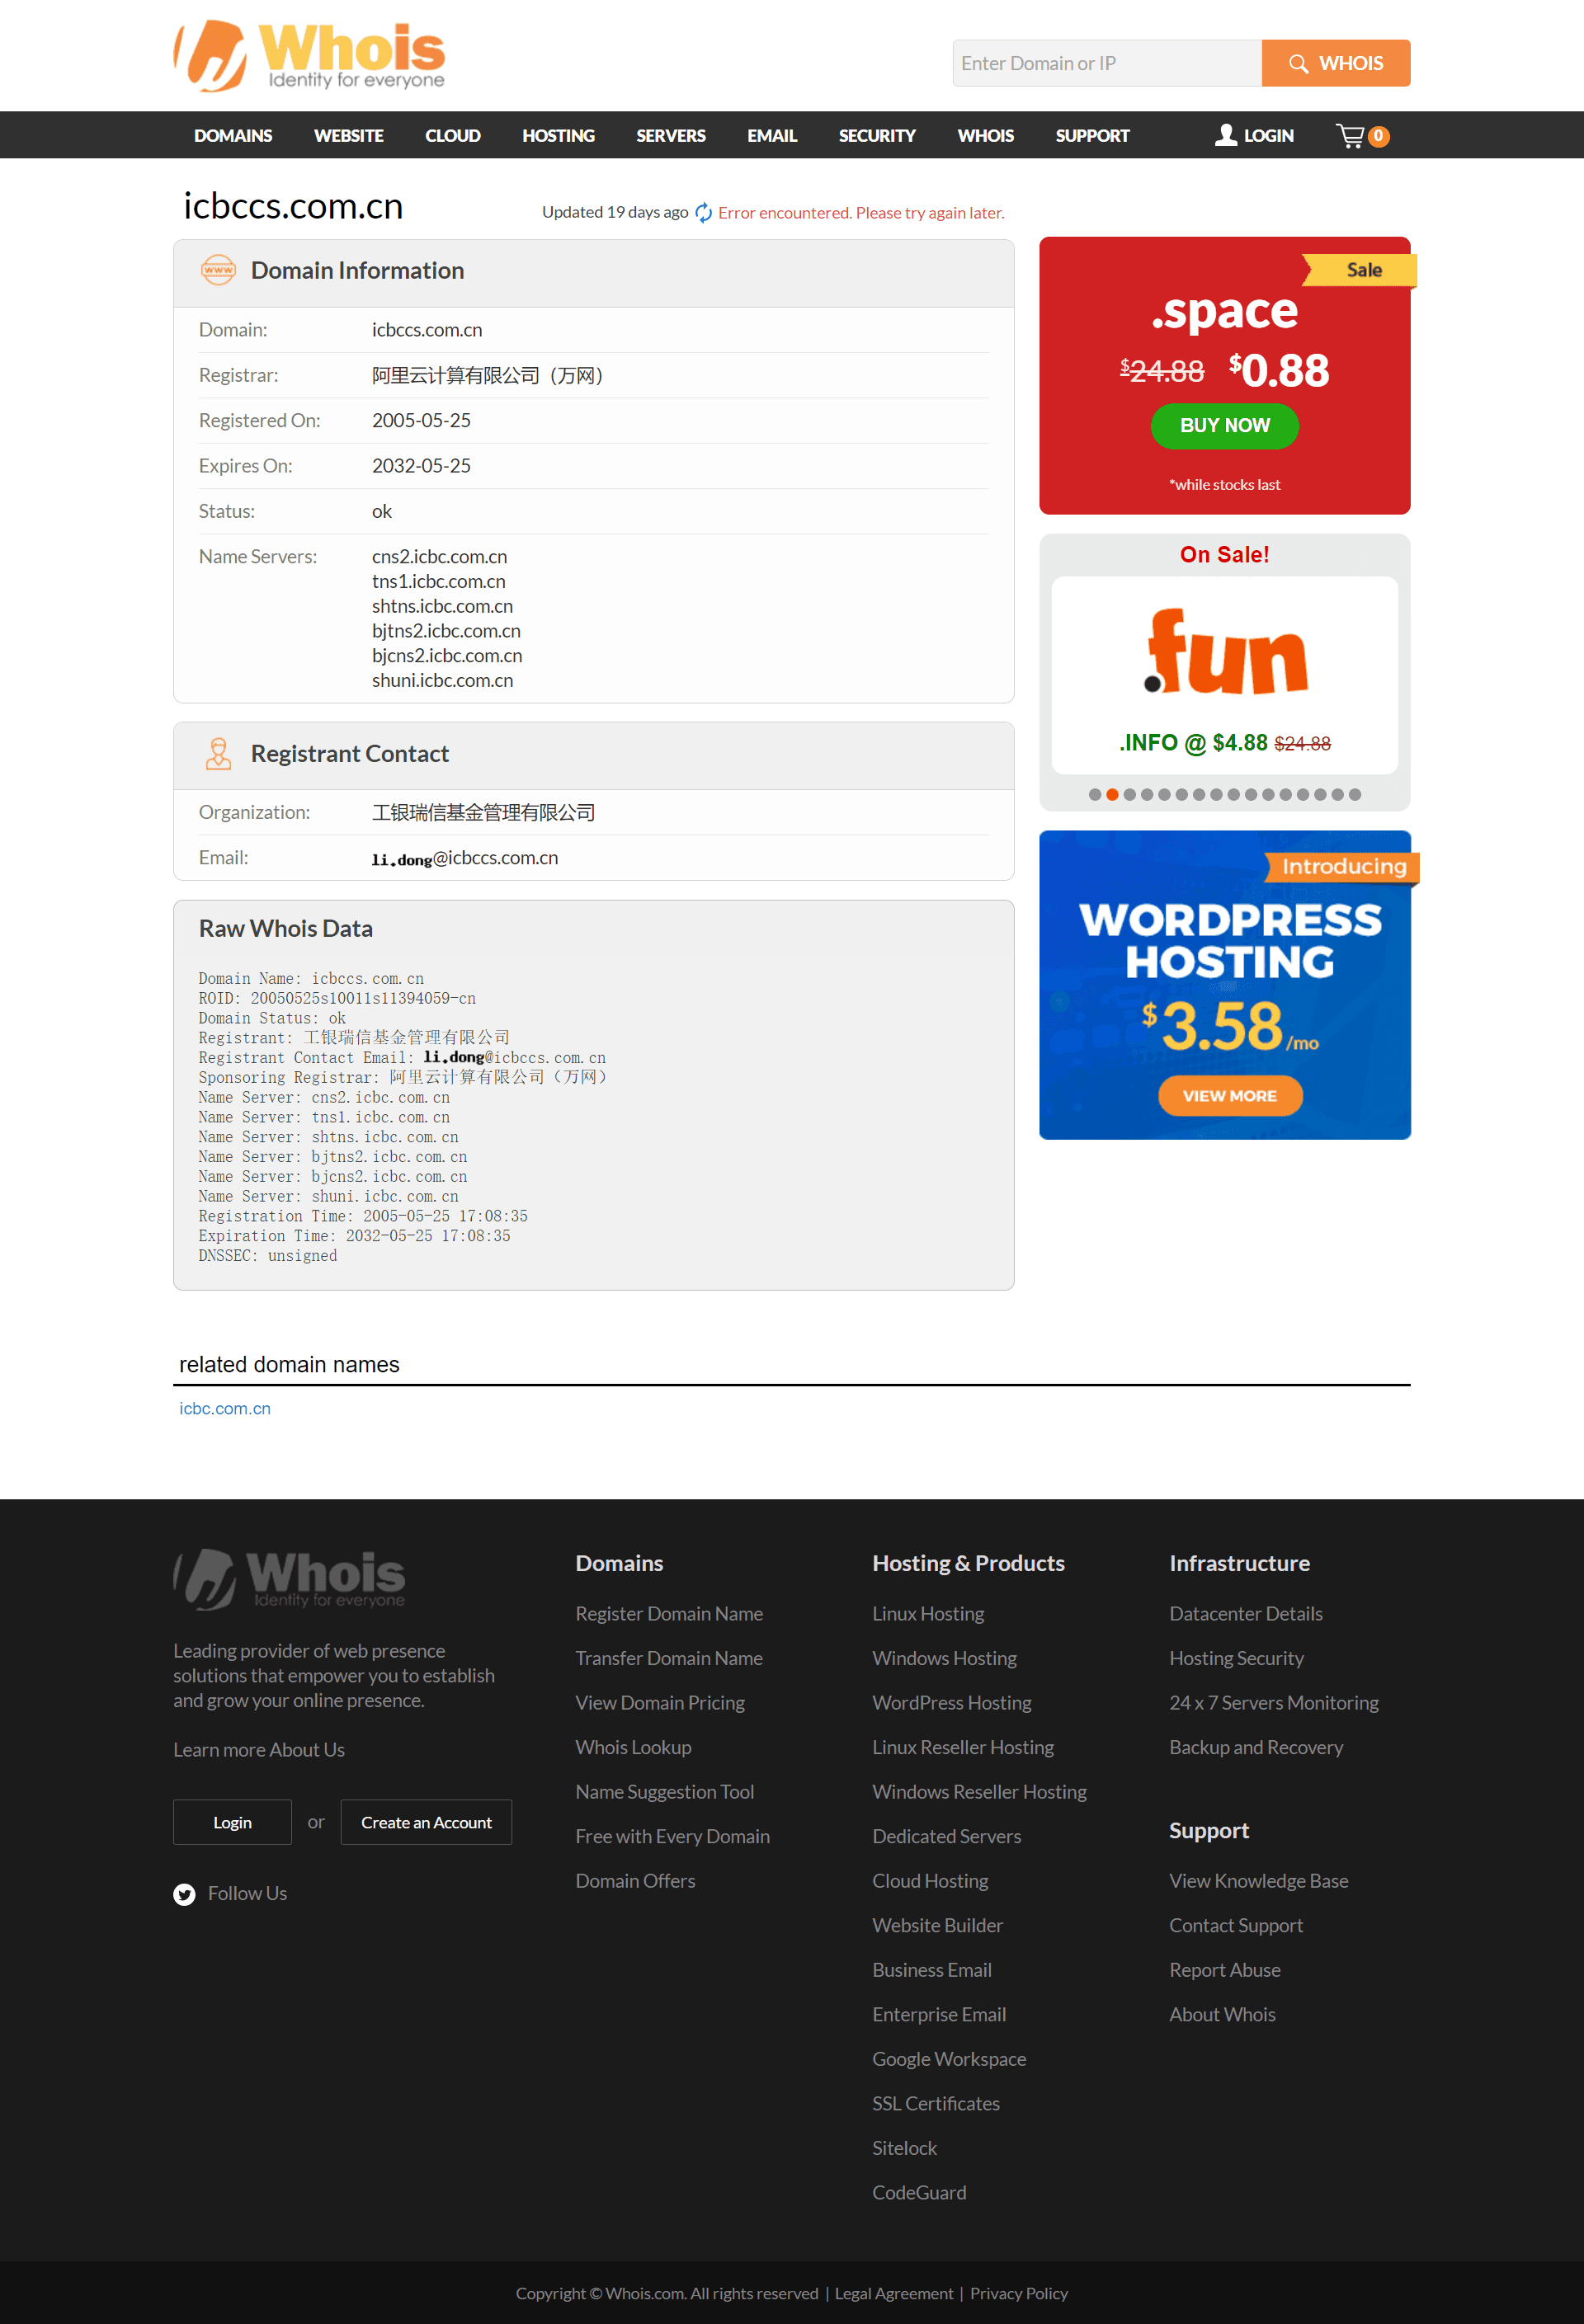The image size is (1584, 2324).
Task: Open the Register Domain Name link
Action: 668,1614
